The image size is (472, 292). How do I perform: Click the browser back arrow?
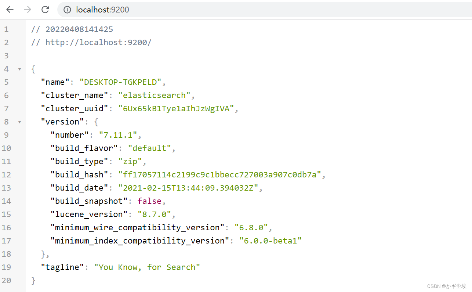(x=10, y=10)
